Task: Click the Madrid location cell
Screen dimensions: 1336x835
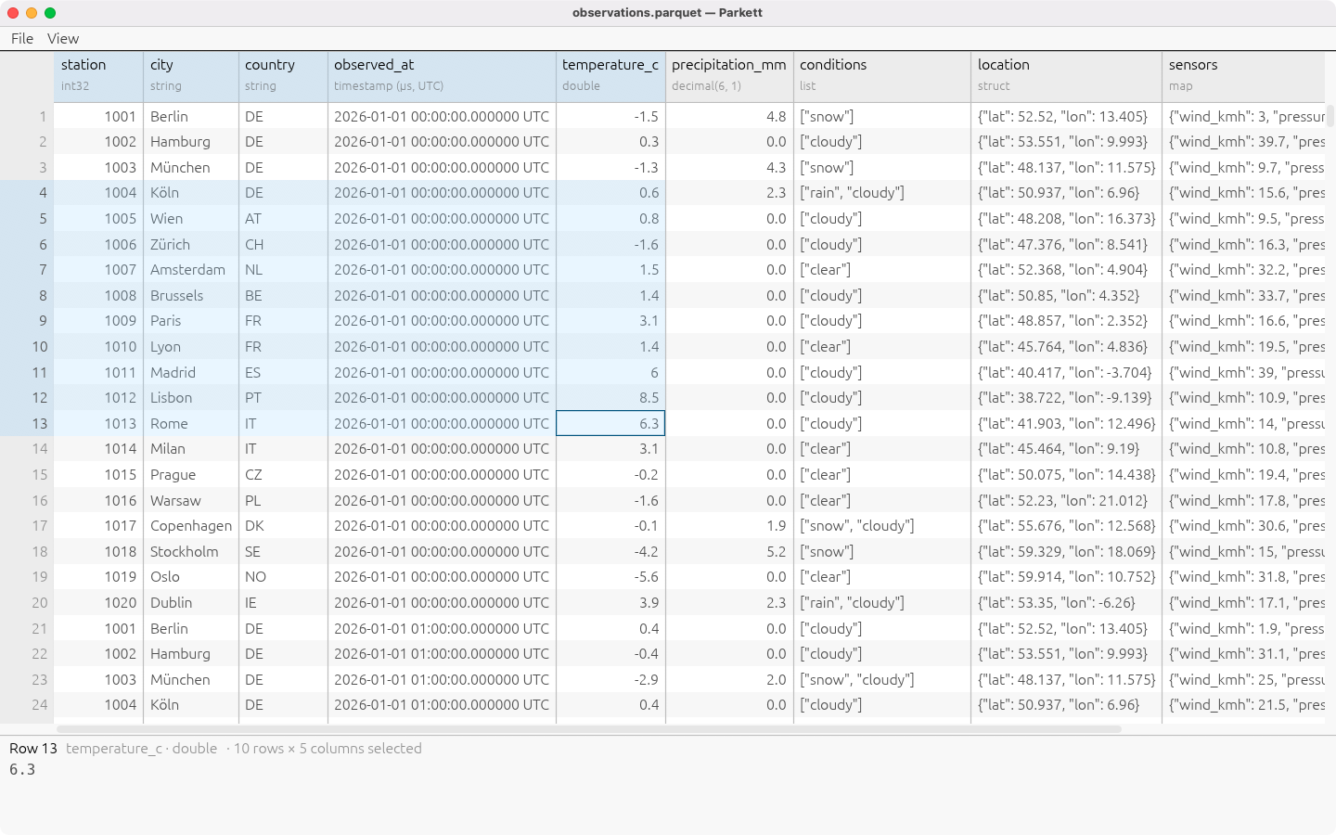Action: click(x=1066, y=372)
